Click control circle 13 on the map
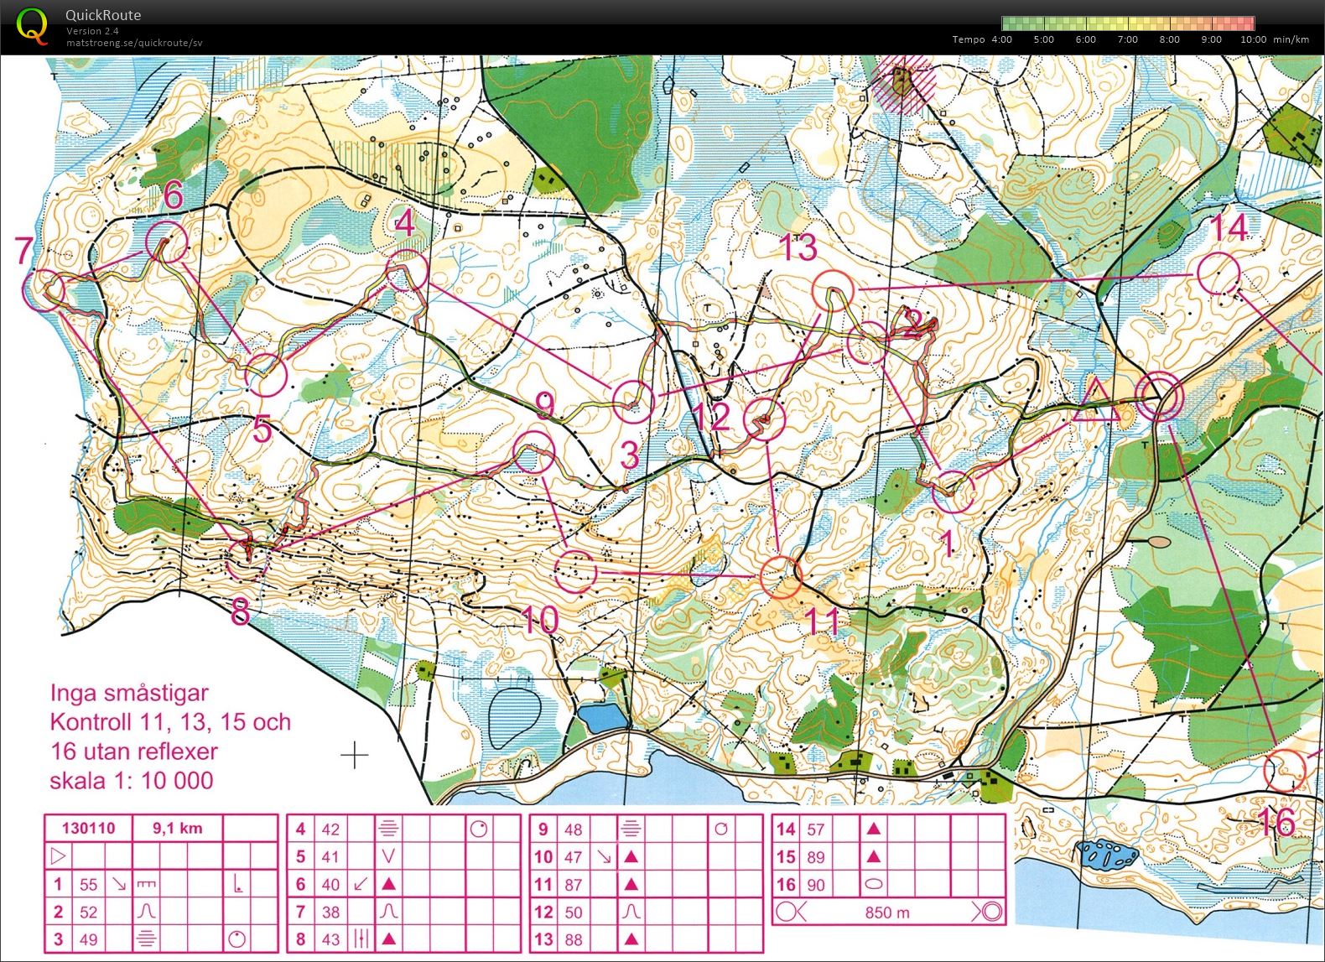Viewport: 1325px width, 962px height. [x=833, y=291]
